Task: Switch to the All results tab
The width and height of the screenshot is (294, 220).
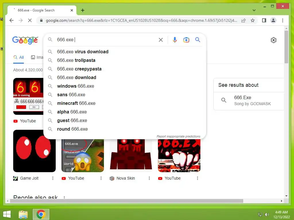Action: click(x=19, y=57)
